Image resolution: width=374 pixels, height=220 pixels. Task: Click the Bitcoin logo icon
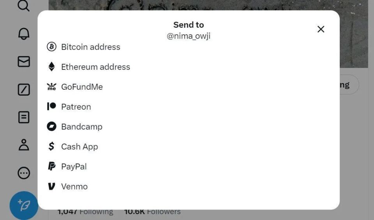[51, 47]
